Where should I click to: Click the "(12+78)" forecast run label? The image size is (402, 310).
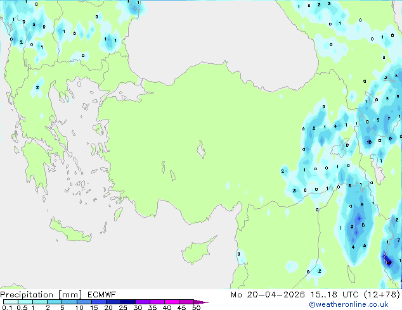382,295
